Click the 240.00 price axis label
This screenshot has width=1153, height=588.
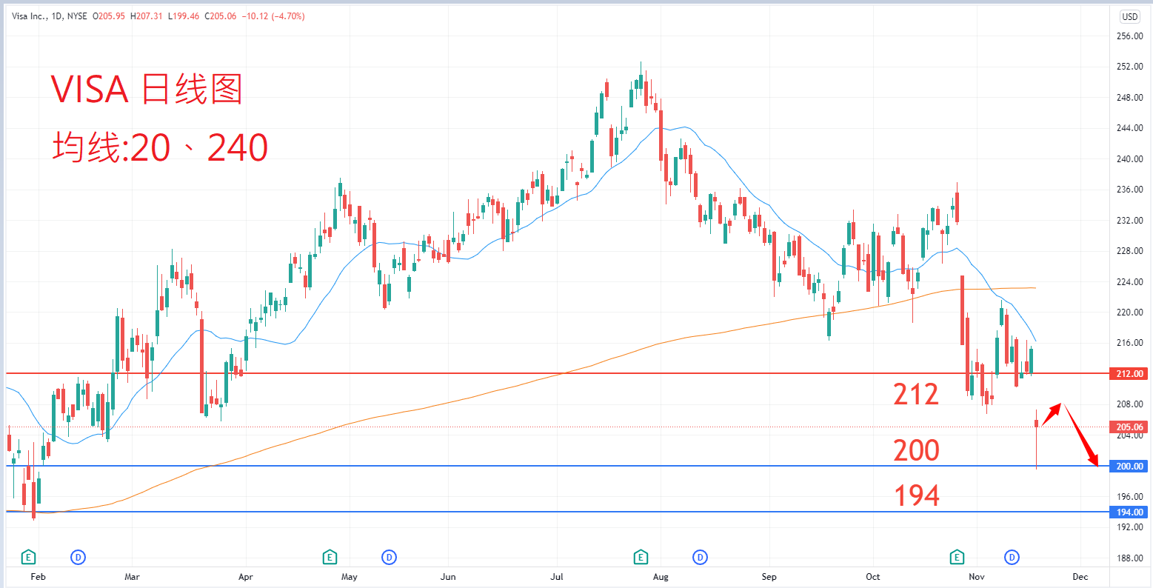pos(1130,158)
